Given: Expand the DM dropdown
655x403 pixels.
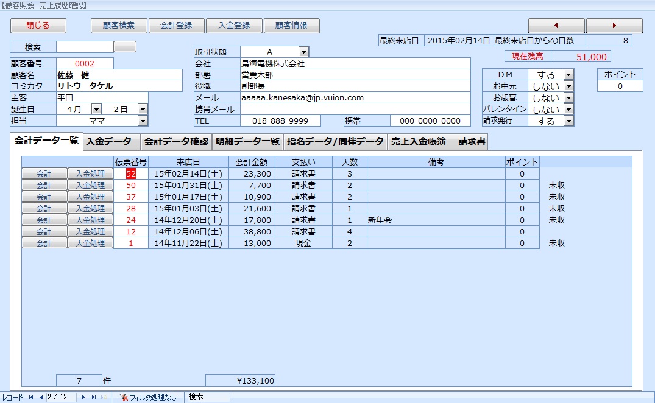Looking at the screenshot, I should pyautogui.click(x=568, y=74).
